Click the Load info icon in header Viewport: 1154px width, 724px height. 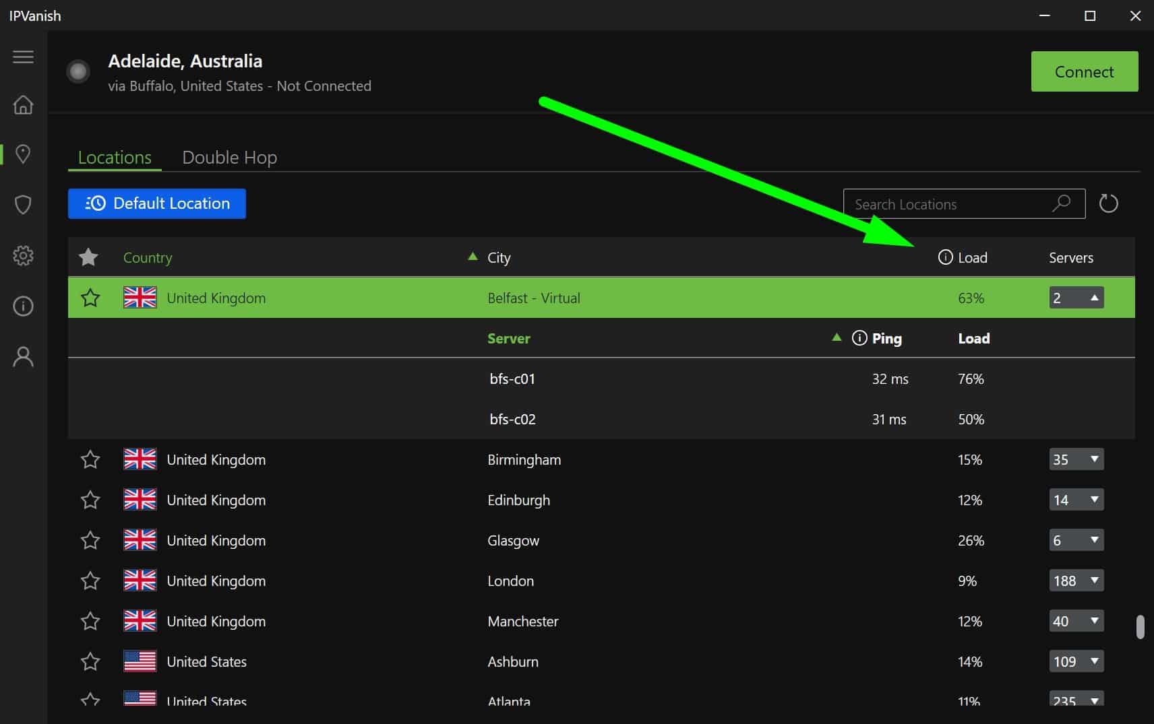[945, 257]
